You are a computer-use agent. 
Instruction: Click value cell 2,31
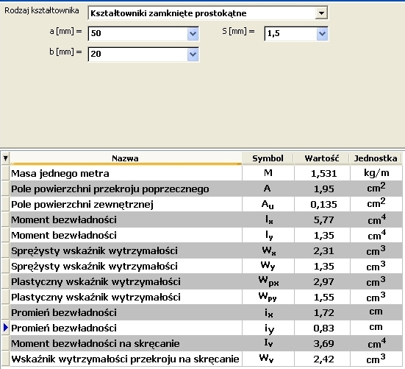(x=322, y=250)
